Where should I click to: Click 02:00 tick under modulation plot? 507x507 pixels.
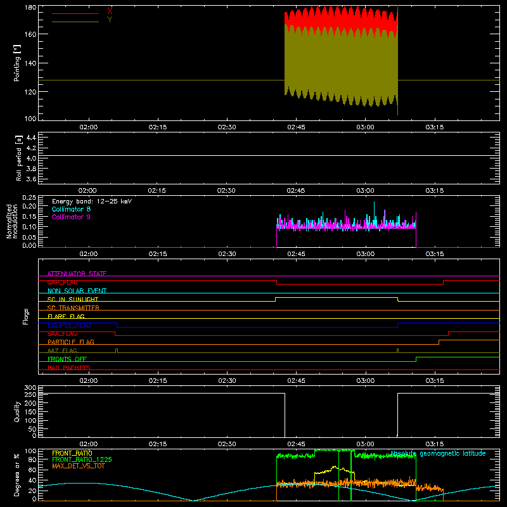89,254
